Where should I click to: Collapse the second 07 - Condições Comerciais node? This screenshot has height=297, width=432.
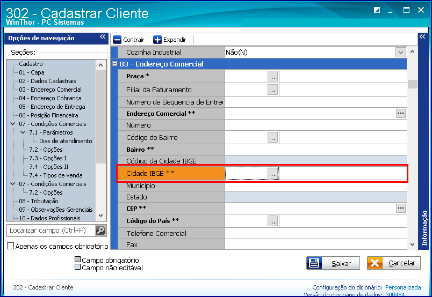pyautogui.click(x=13, y=184)
